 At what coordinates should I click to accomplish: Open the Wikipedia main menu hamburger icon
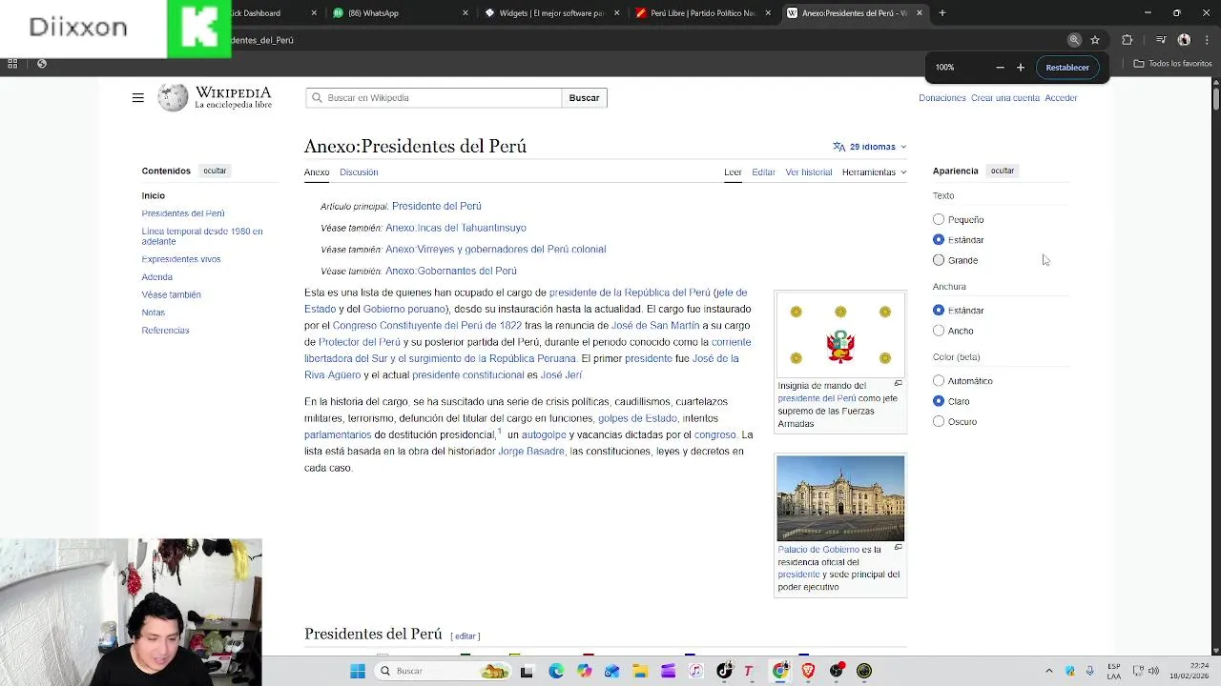(137, 97)
